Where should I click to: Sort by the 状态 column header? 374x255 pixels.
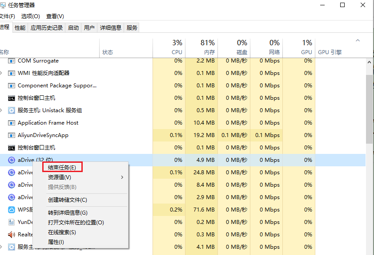click(x=126, y=47)
